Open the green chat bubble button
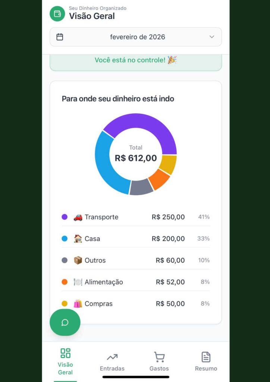This screenshot has width=270, height=382. [x=65, y=322]
